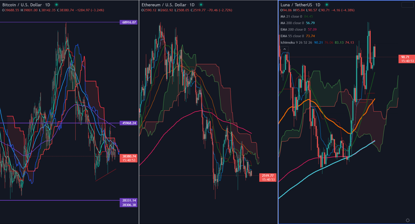Image resolution: width=415 pixels, height=224 pixels.
Task: Open Ethereum / U.S. Dollar symbol title
Action: [x=164, y=5]
